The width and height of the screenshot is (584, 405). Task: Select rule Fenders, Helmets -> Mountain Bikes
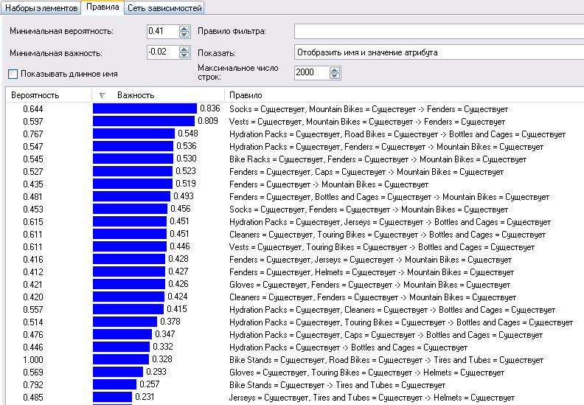coord(372,272)
